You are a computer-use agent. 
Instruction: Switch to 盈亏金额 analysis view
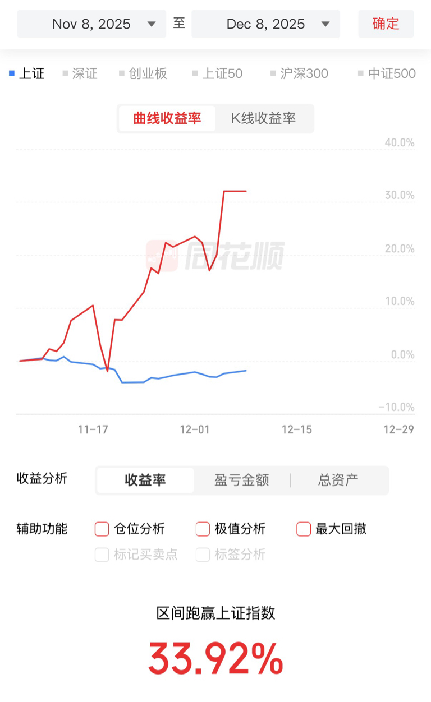[241, 480]
